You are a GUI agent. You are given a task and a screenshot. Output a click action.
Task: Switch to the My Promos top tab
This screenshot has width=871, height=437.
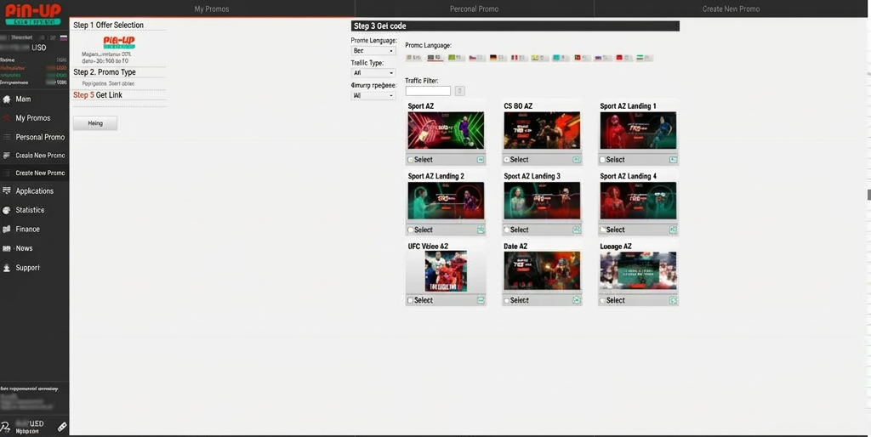pyautogui.click(x=212, y=9)
